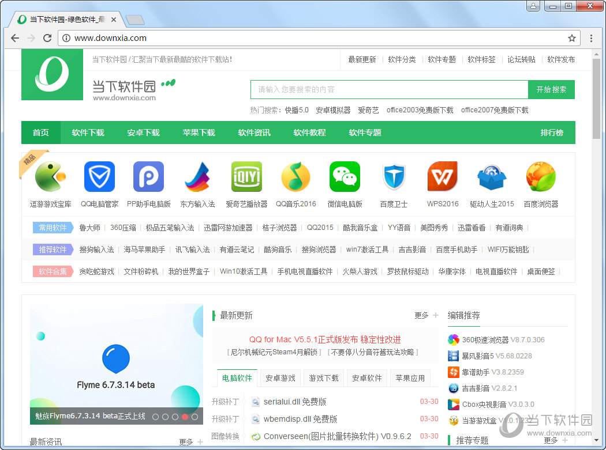
Task: Select the 百度卫士 shield icon
Action: pyautogui.click(x=394, y=177)
